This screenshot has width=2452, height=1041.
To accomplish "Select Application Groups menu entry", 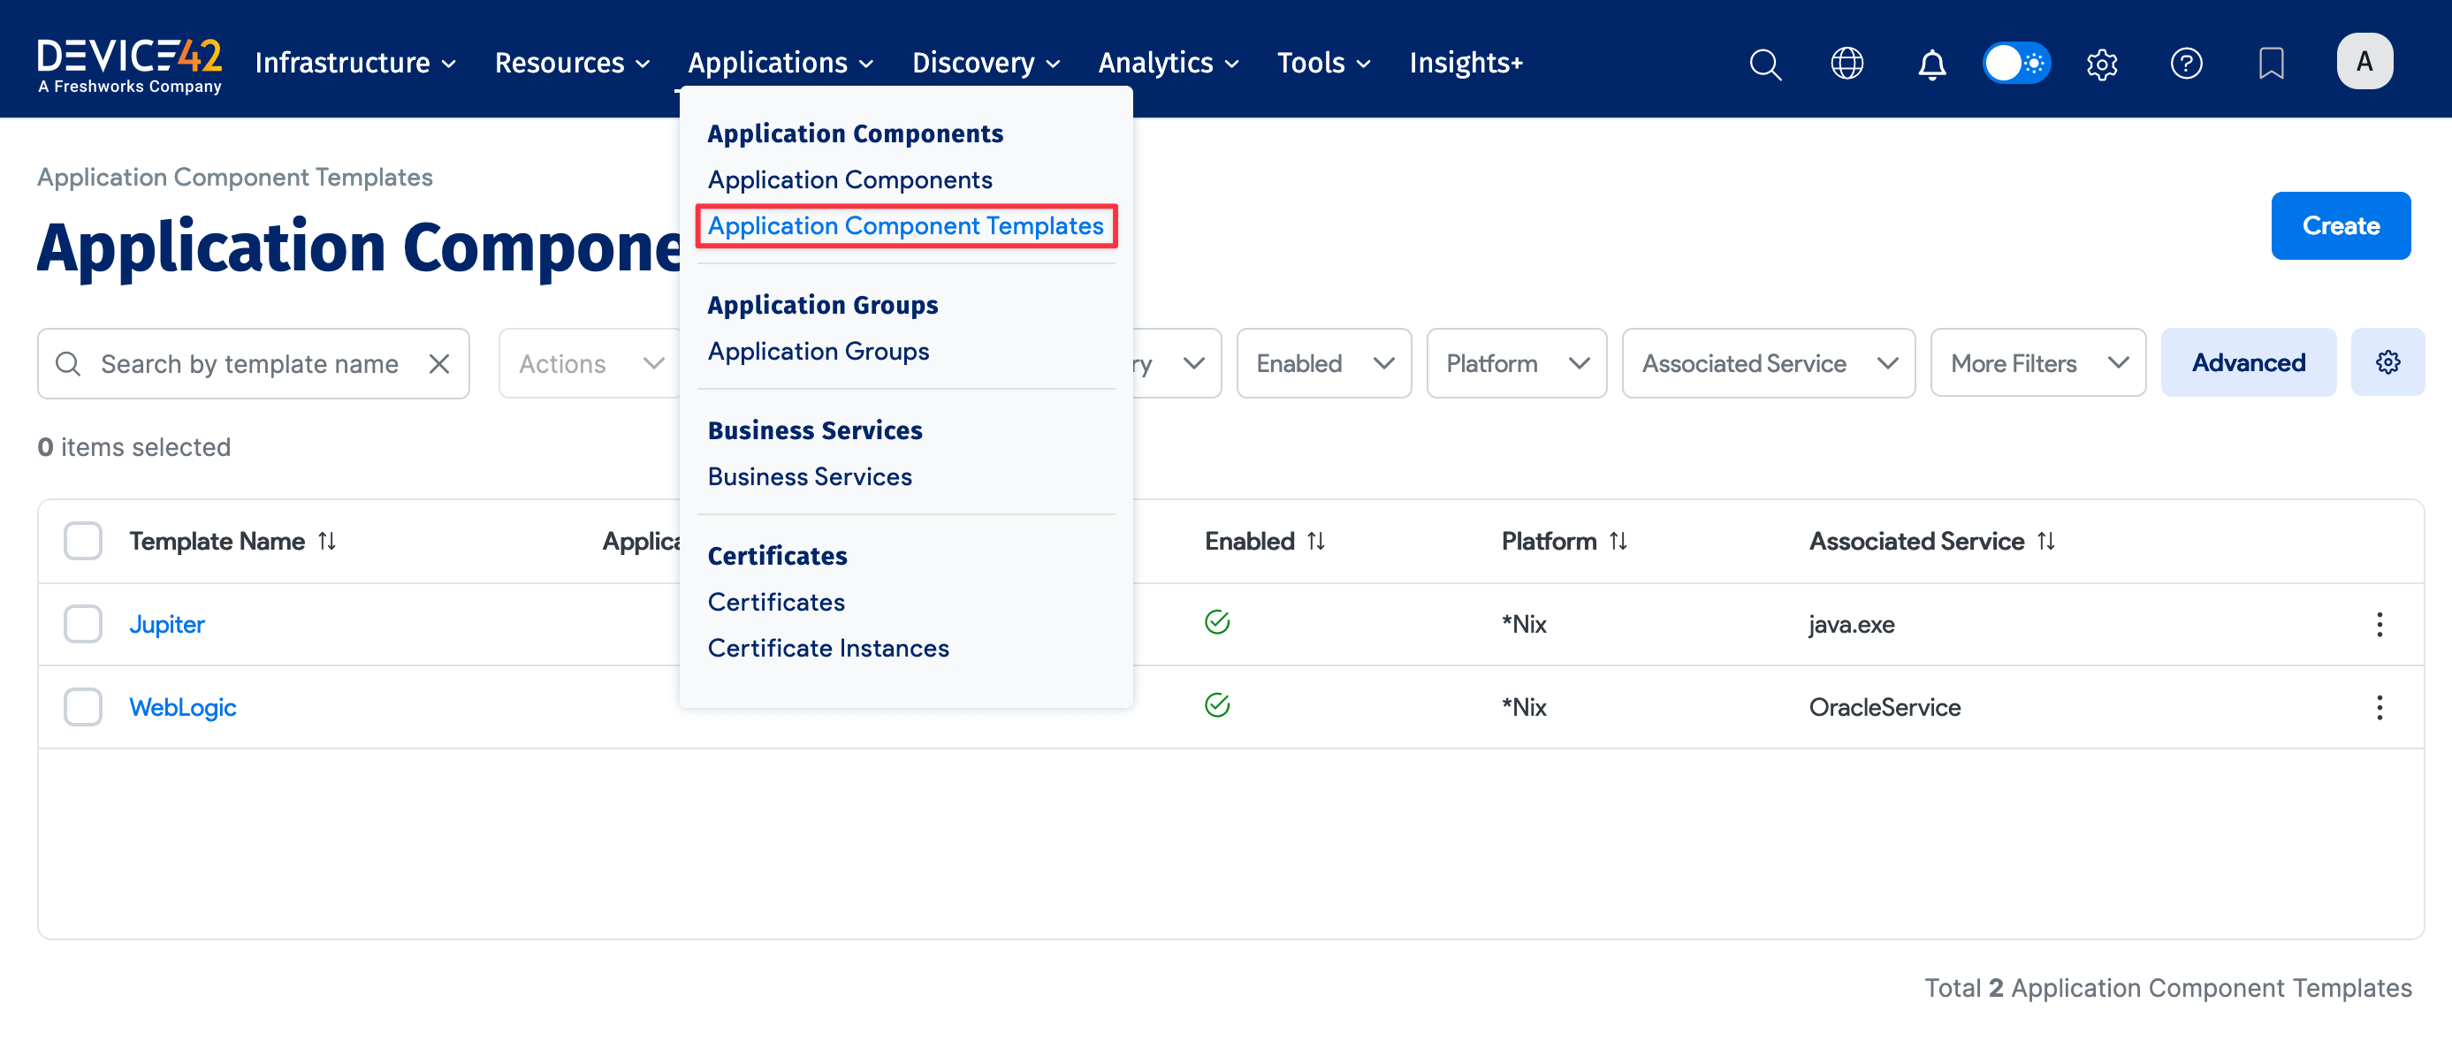I will pos(818,351).
